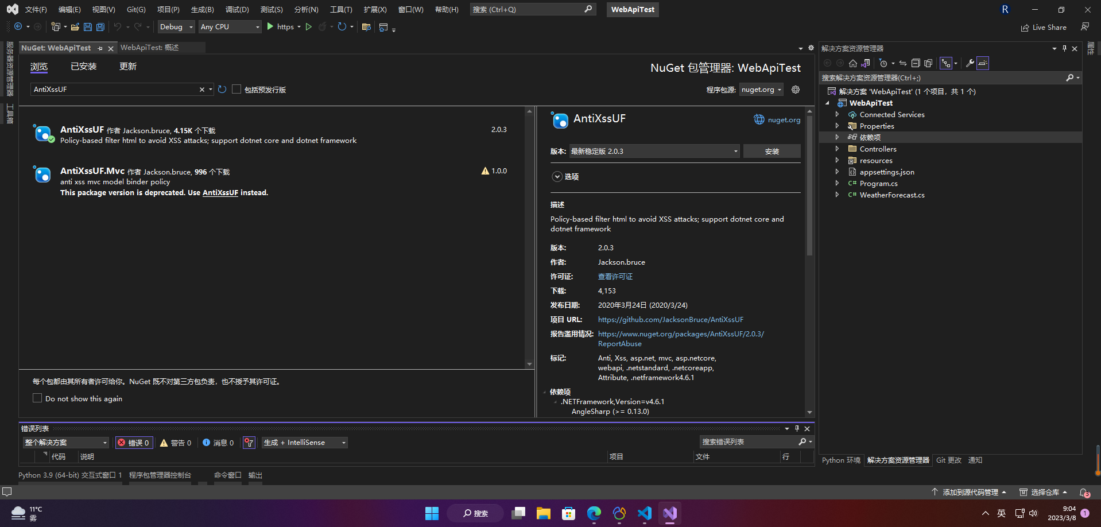The width and height of the screenshot is (1101, 527).
Task: Click 添加到源代码管理 in the status bar
Action: (x=969, y=493)
